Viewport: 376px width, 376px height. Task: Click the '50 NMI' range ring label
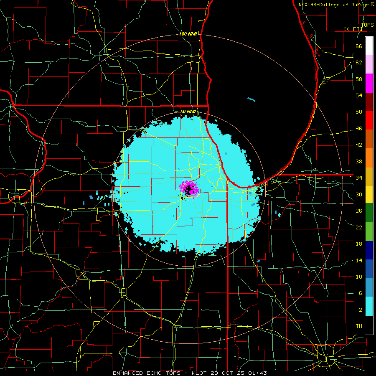[188, 112]
